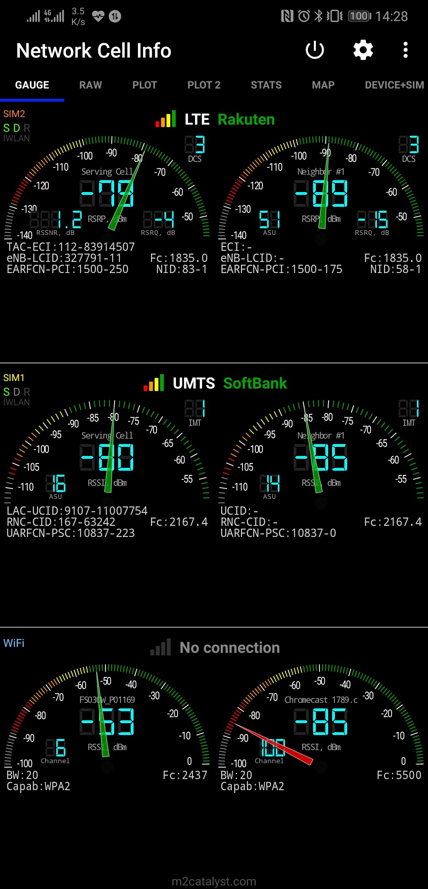The width and height of the screenshot is (428, 889).
Task: Tap the WiFi Channel 100 readout
Action: [x=270, y=751]
